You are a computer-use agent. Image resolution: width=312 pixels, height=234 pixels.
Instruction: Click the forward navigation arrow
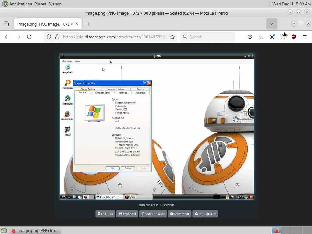(x=18, y=37)
